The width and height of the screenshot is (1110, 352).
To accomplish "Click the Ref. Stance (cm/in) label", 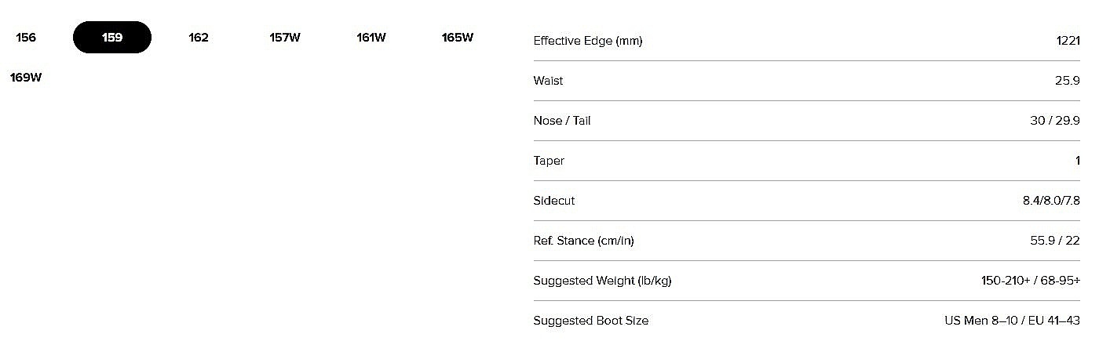I will [x=583, y=241].
